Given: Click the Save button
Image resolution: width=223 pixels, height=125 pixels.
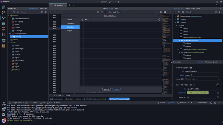Looking at the screenshot, I should [116, 89].
